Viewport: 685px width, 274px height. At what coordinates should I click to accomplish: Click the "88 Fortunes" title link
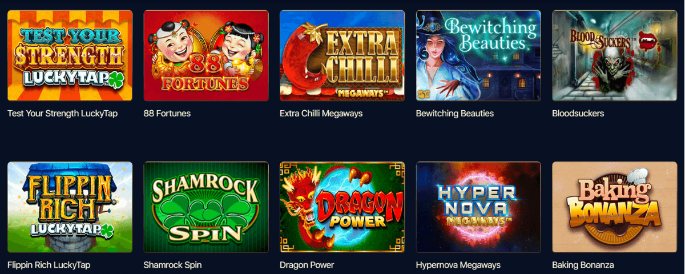[167, 113]
